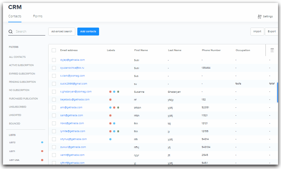
Task: Filter by Active Subscription
Action: coord(21,65)
